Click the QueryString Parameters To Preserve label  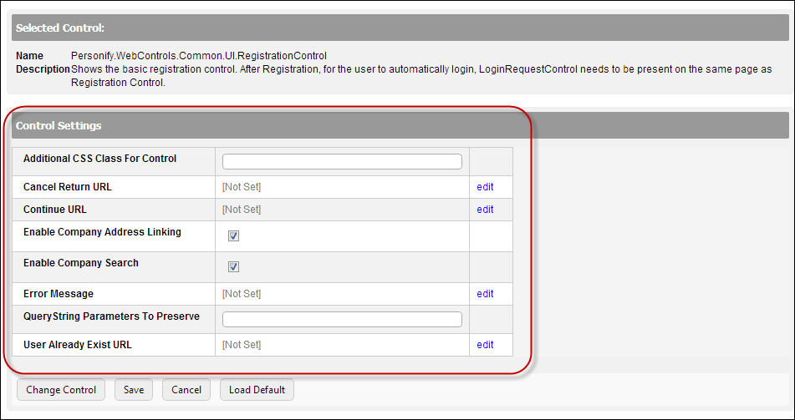coord(111,316)
